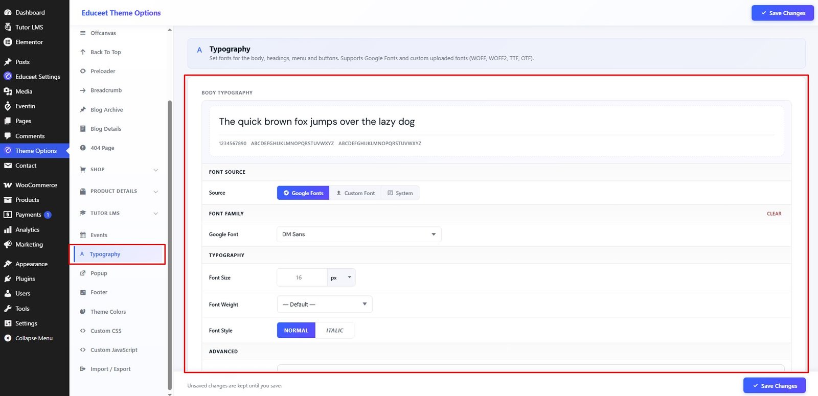The image size is (818, 396).
Task: Select System font source option
Action: [400, 193]
